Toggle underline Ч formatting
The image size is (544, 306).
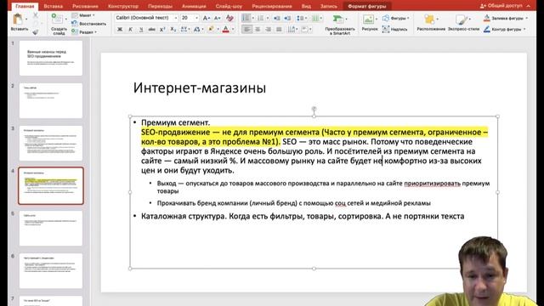(x=141, y=30)
